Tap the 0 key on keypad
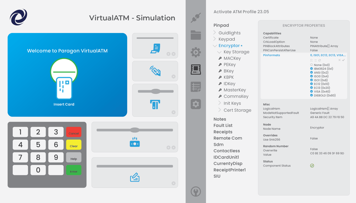 (38, 170)
